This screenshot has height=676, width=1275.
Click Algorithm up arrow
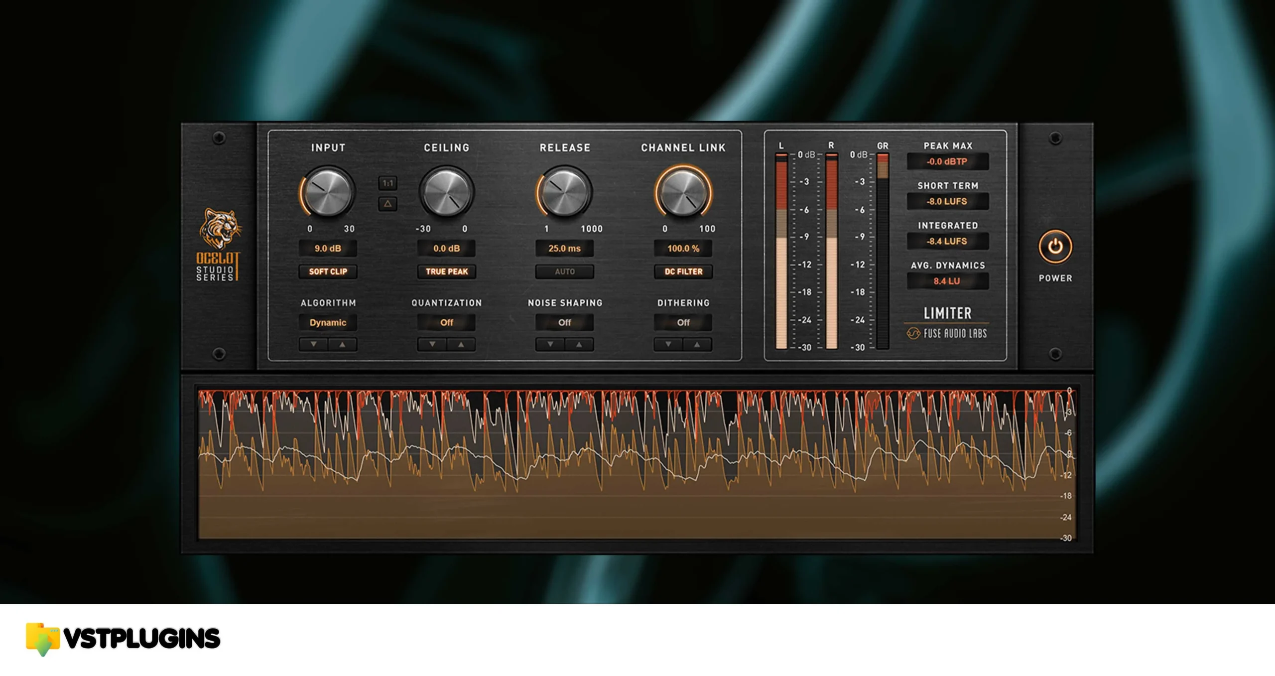tap(342, 344)
